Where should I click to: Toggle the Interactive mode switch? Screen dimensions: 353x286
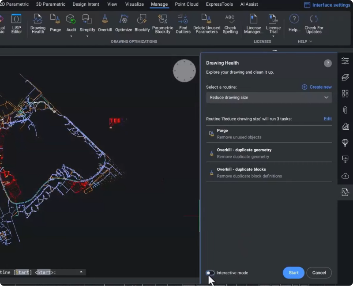(210, 273)
